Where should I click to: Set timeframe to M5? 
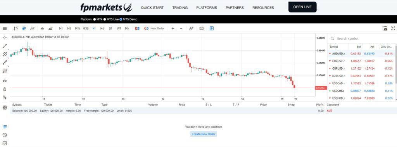coord(69,29)
